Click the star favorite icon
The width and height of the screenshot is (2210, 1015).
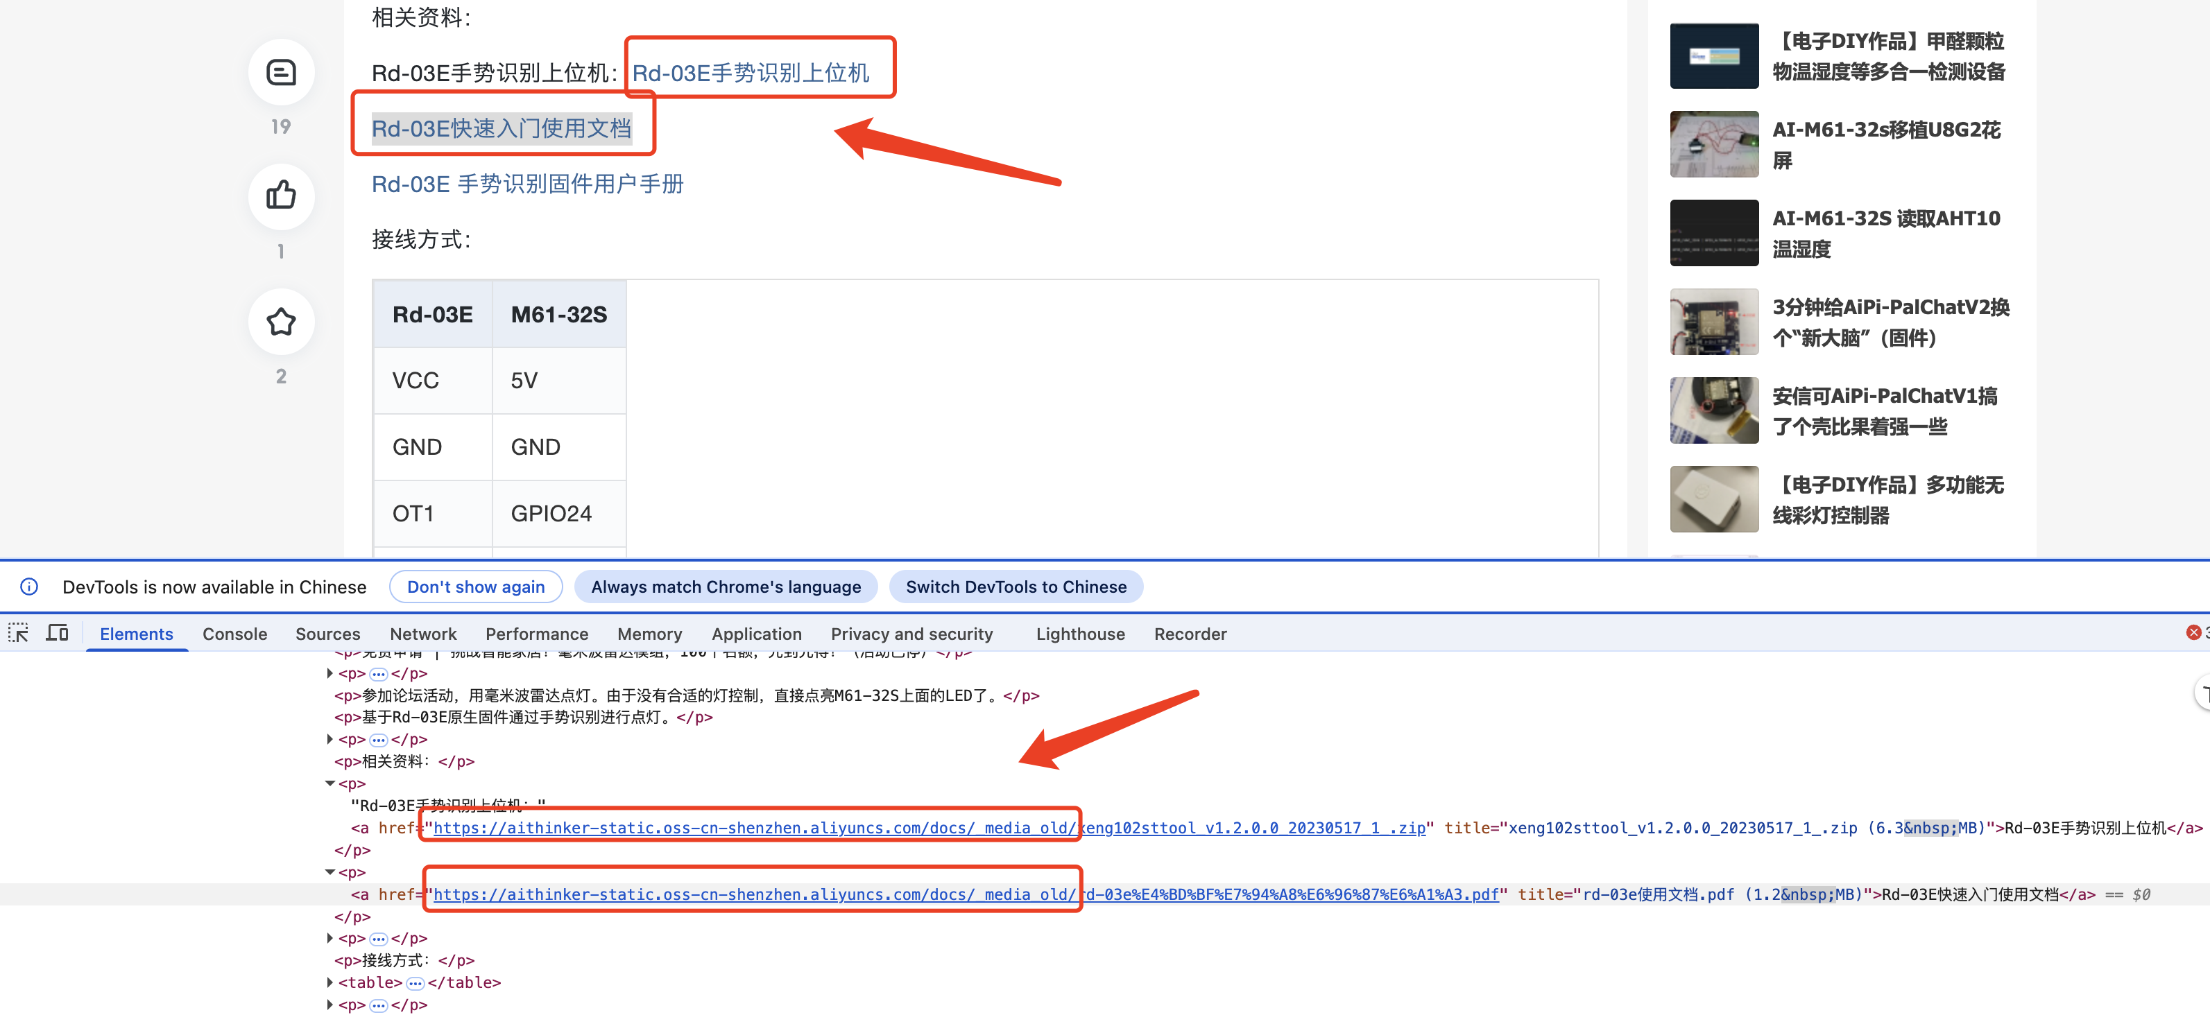[280, 322]
